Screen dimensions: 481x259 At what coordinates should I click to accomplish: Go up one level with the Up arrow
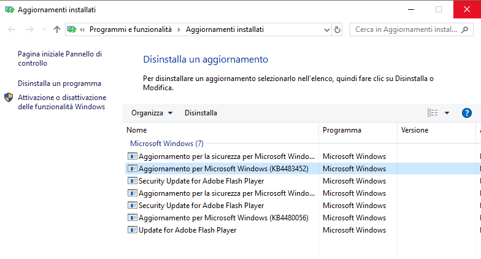(x=56, y=29)
